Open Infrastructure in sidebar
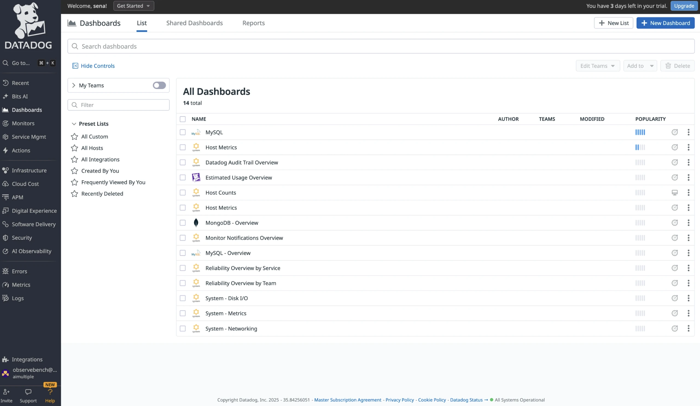The image size is (700, 406). [x=29, y=170]
